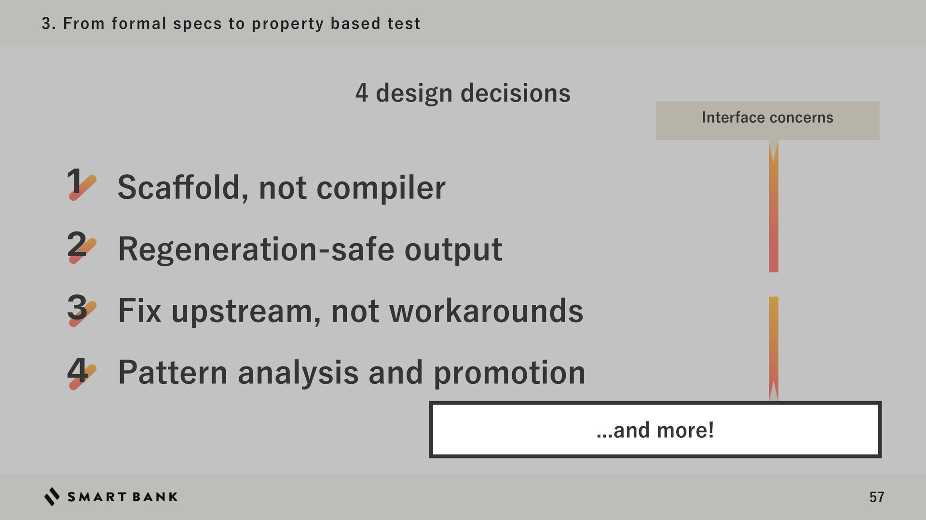
Task: Click the upper gradient arrow bar
Action: (x=773, y=206)
